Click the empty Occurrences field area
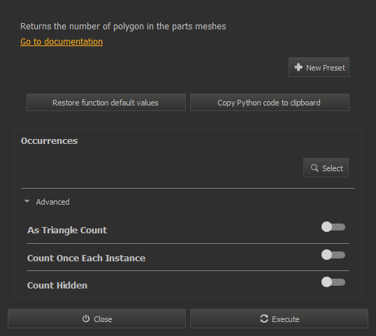Image resolution: width=376 pixels, height=336 pixels. (161, 168)
